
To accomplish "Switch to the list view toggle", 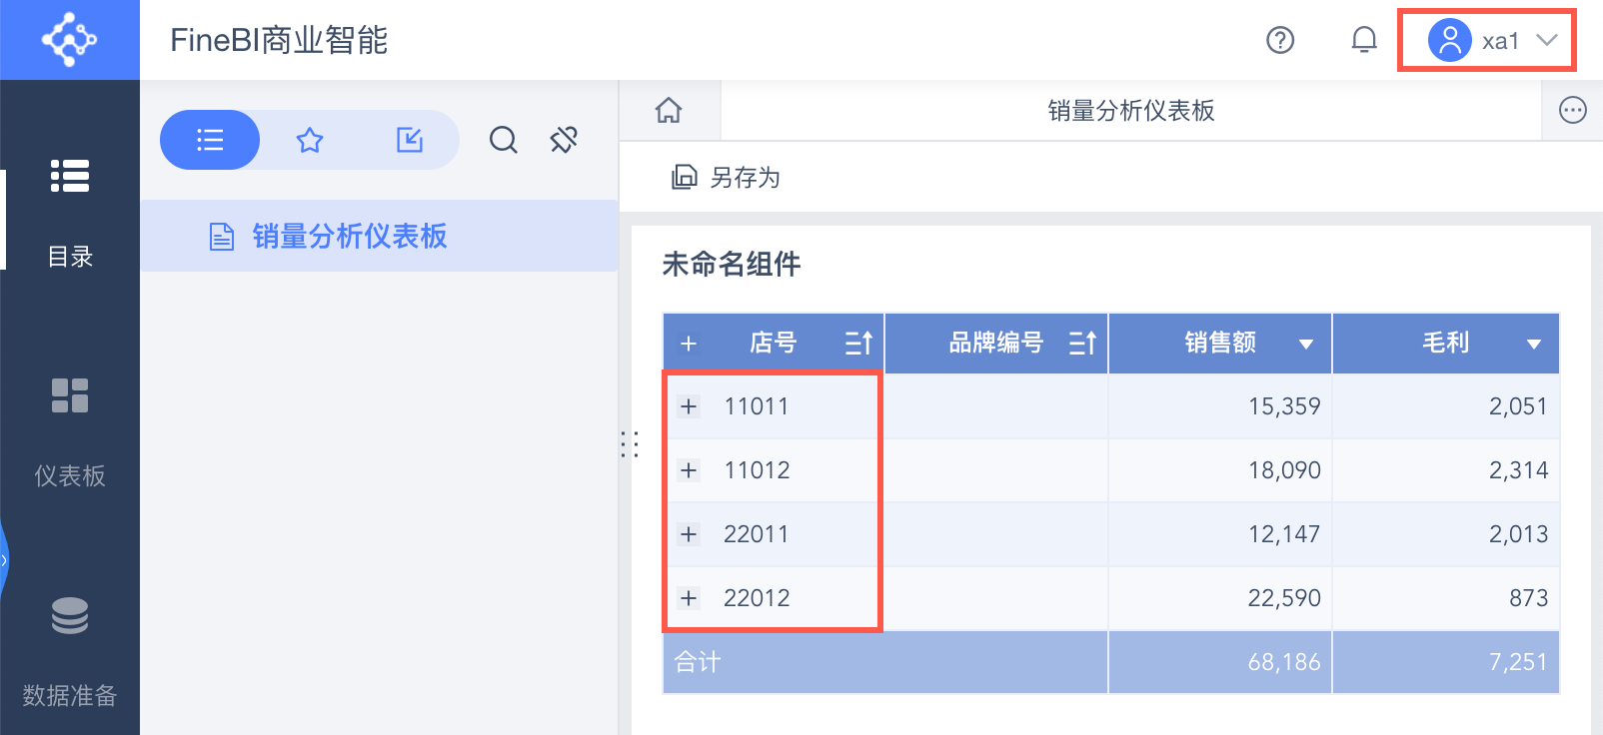I will click(x=210, y=140).
